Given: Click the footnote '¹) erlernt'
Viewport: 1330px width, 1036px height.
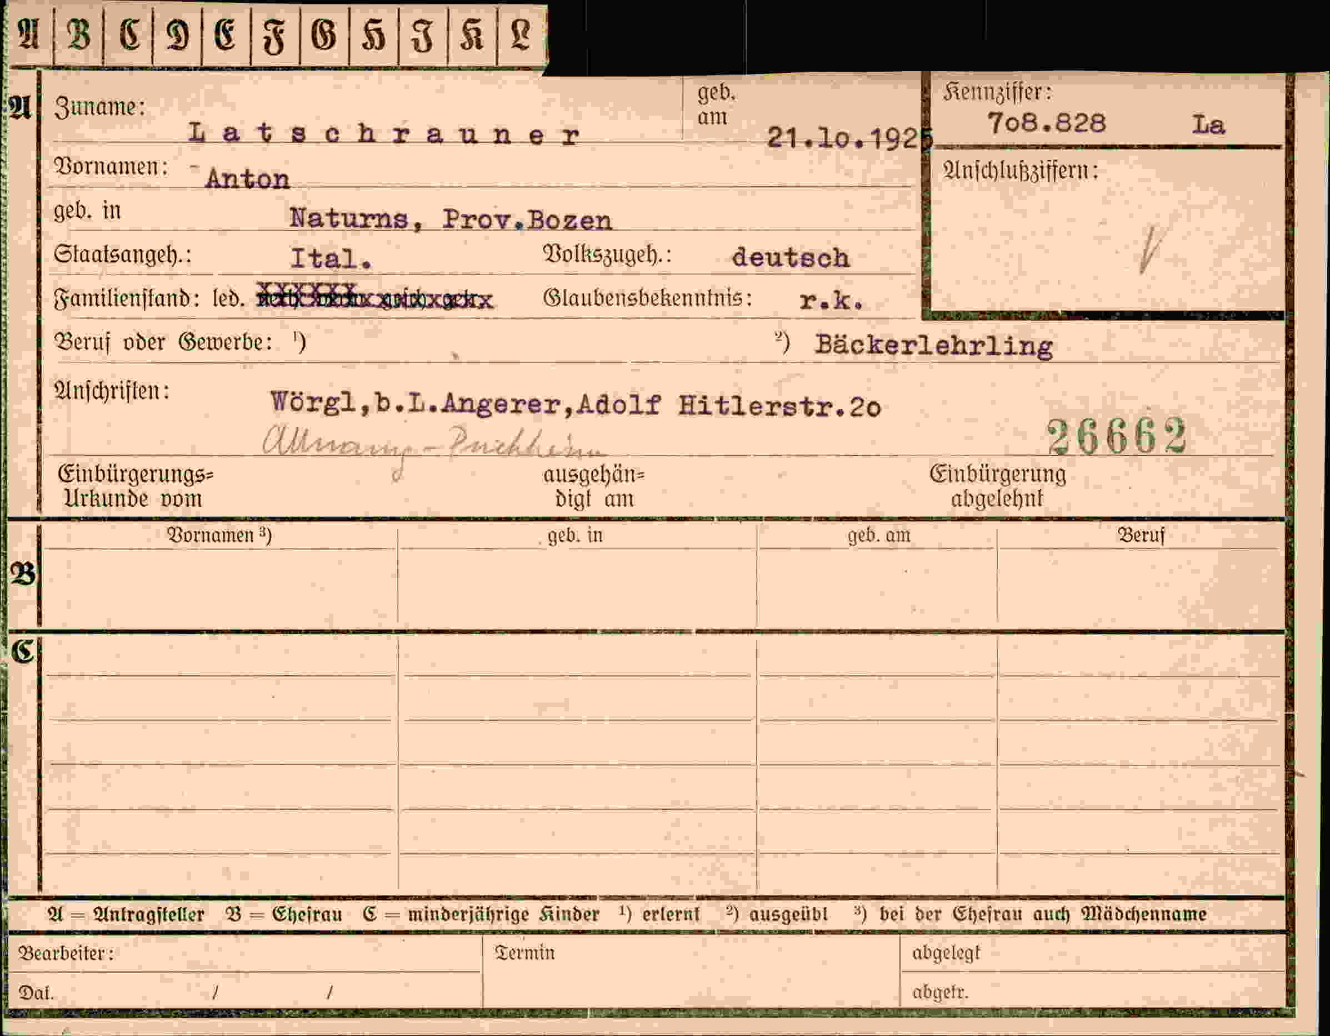Looking at the screenshot, I should [659, 914].
